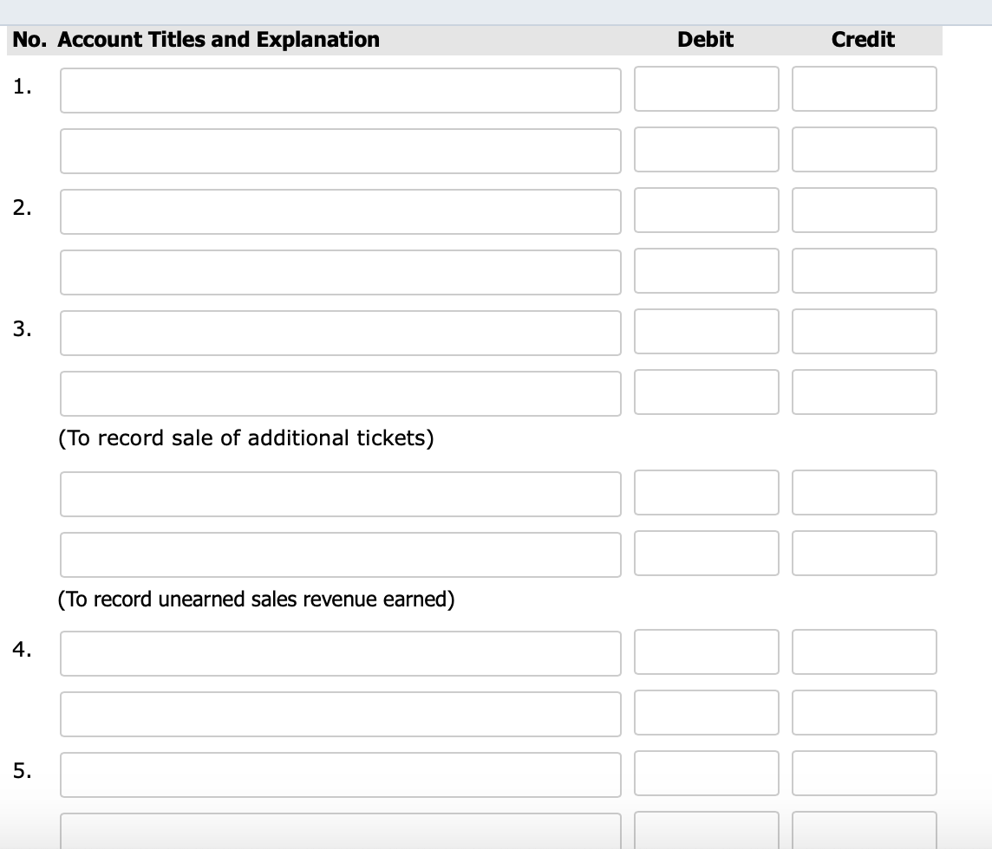Click the Credit box above unearned revenue note

pyautogui.click(x=864, y=554)
